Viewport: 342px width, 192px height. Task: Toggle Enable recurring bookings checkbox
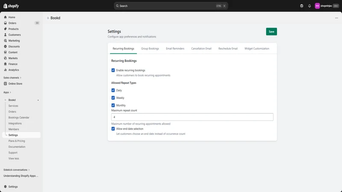[x=113, y=70]
